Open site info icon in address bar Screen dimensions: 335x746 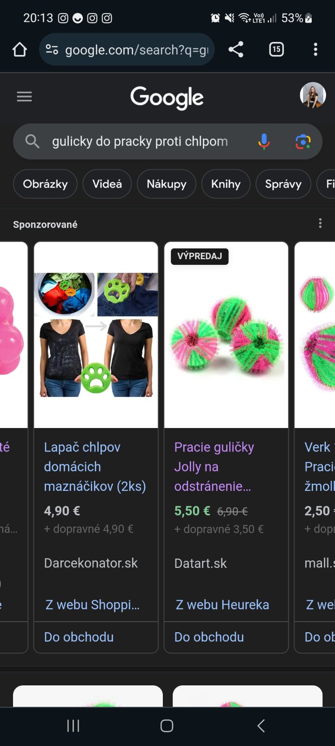[52, 49]
